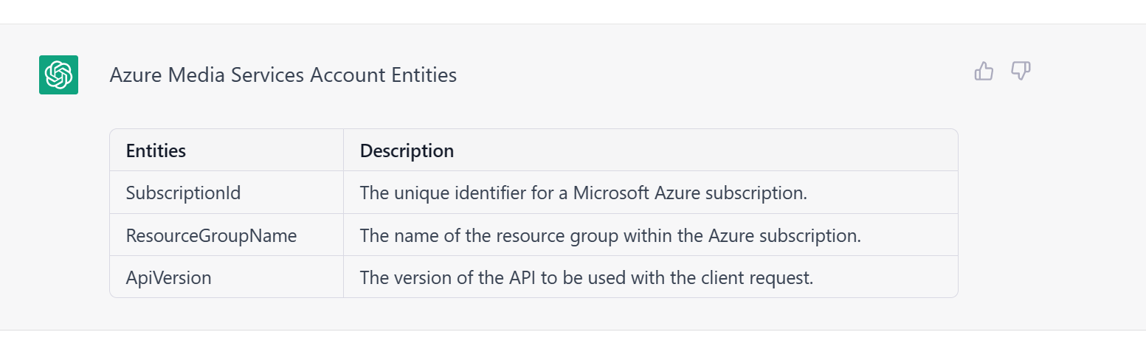Click the thumbs down feedback icon
Viewport: 1146px width, 346px height.
1021,71
